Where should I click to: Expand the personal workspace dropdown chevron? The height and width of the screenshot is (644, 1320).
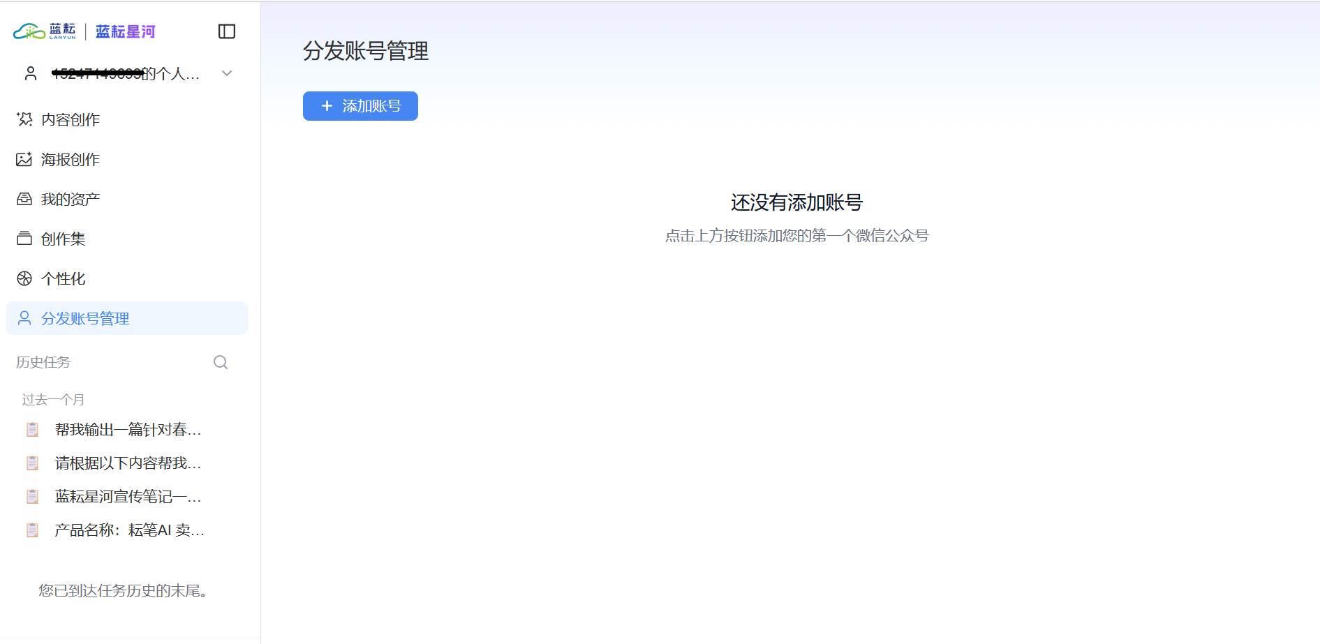point(227,73)
